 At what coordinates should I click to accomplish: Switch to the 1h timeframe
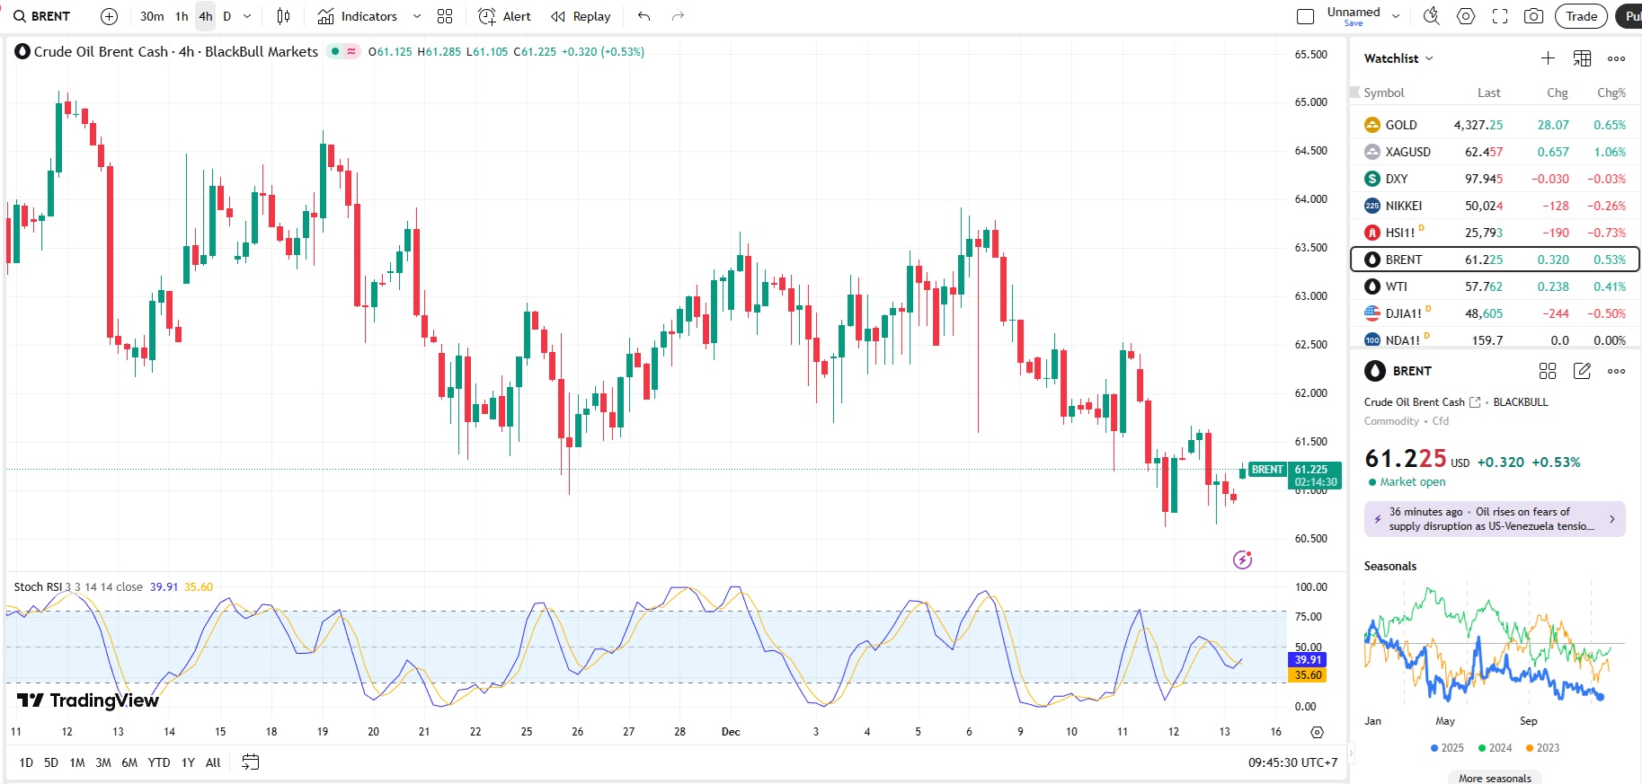(x=182, y=16)
